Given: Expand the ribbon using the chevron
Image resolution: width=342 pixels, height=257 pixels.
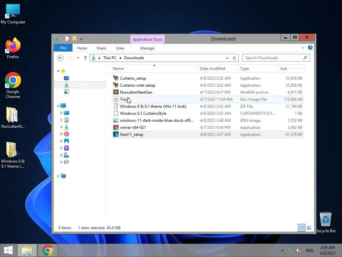Looking at the screenshot, I should (x=303, y=48).
